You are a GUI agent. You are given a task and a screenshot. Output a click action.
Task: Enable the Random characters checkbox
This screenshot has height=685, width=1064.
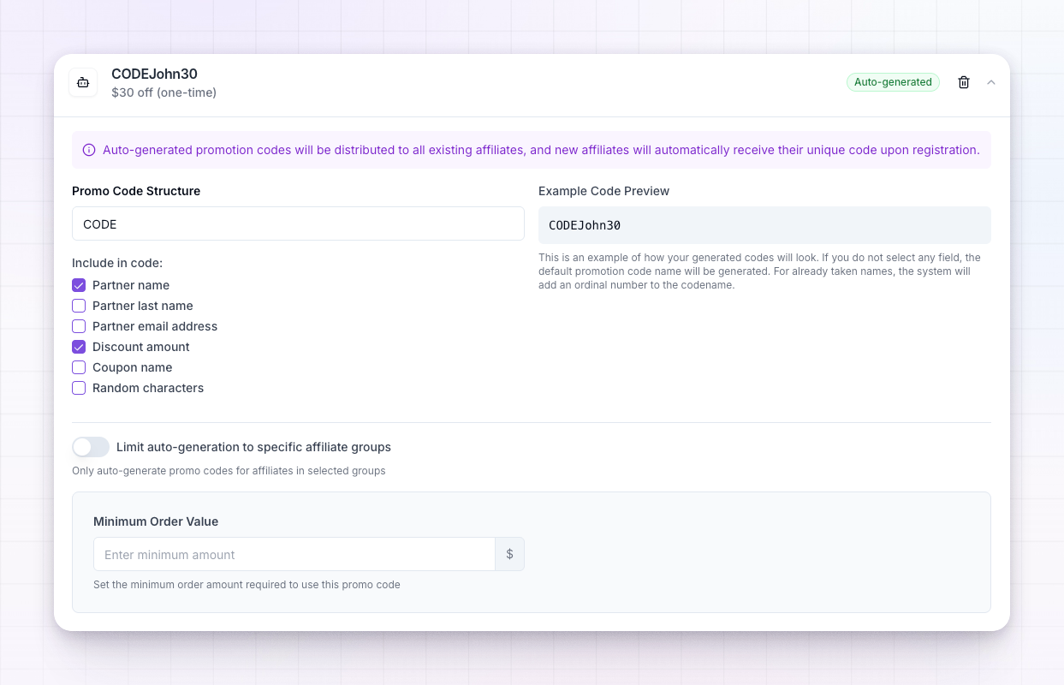point(79,388)
